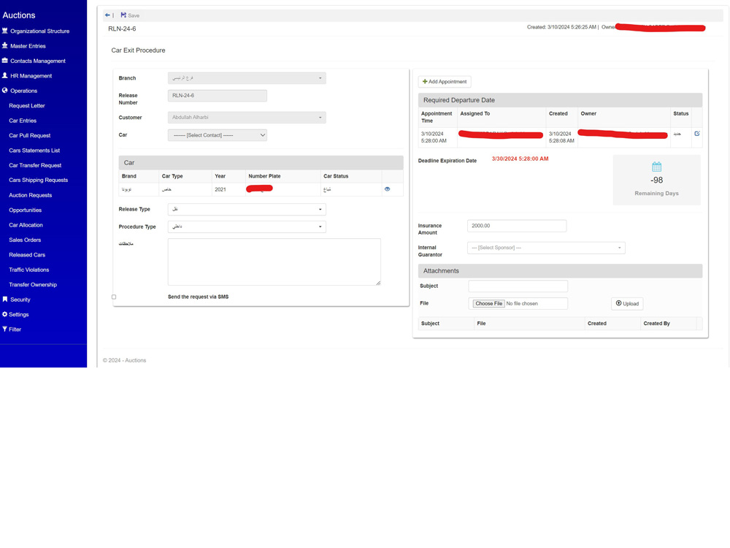The width and height of the screenshot is (730, 548).
Task: Click the HR Management person icon
Action: [x=4, y=75]
